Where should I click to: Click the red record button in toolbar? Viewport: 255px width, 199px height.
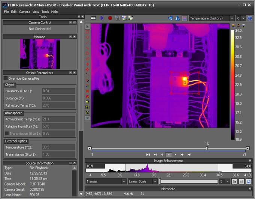(110, 18)
